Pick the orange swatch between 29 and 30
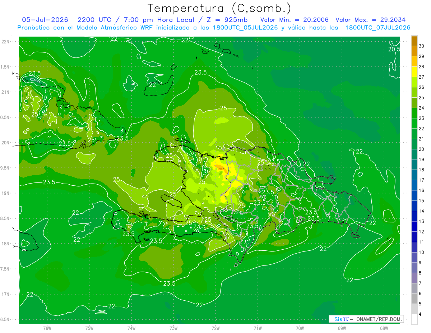 coord(414,51)
